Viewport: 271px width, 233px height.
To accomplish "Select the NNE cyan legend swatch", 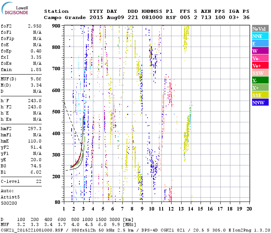I will [x=260, y=36].
